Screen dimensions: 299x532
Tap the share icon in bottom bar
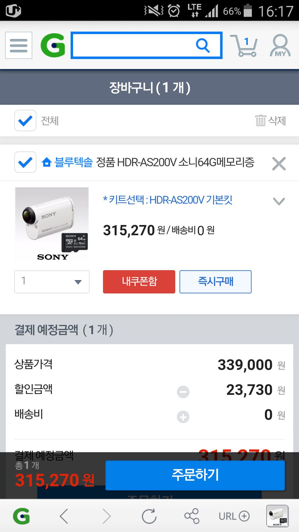click(x=192, y=516)
